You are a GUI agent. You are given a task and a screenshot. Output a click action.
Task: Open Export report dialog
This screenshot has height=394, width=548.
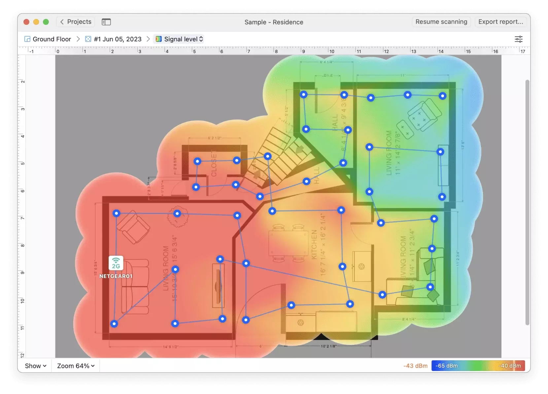500,22
